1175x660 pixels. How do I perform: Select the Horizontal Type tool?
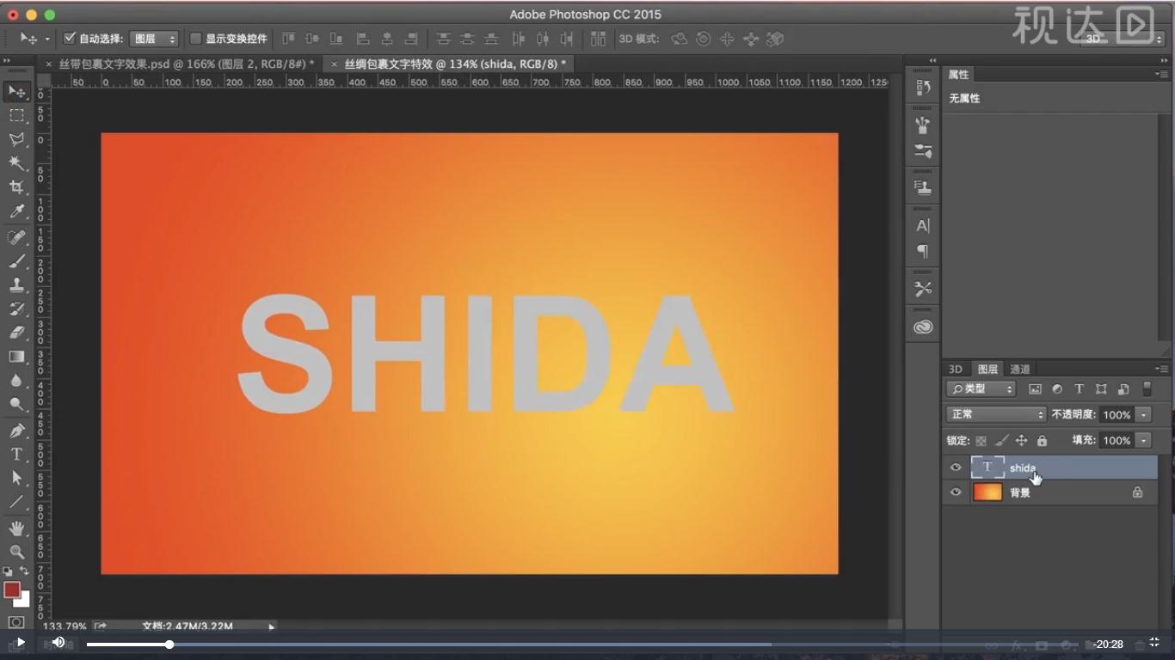point(16,454)
